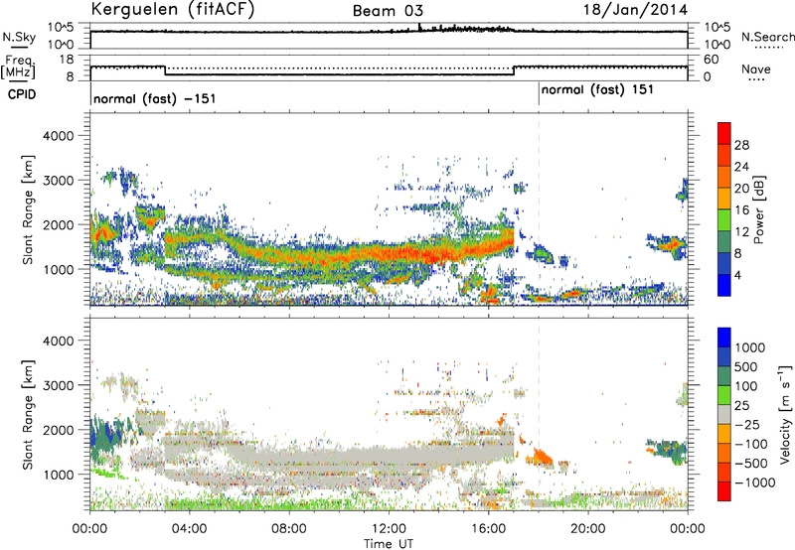Image resolution: width=795 pixels, height=550 pixels.
Task: Click the 'N.Sky' legend label
Action: [19, 37]
